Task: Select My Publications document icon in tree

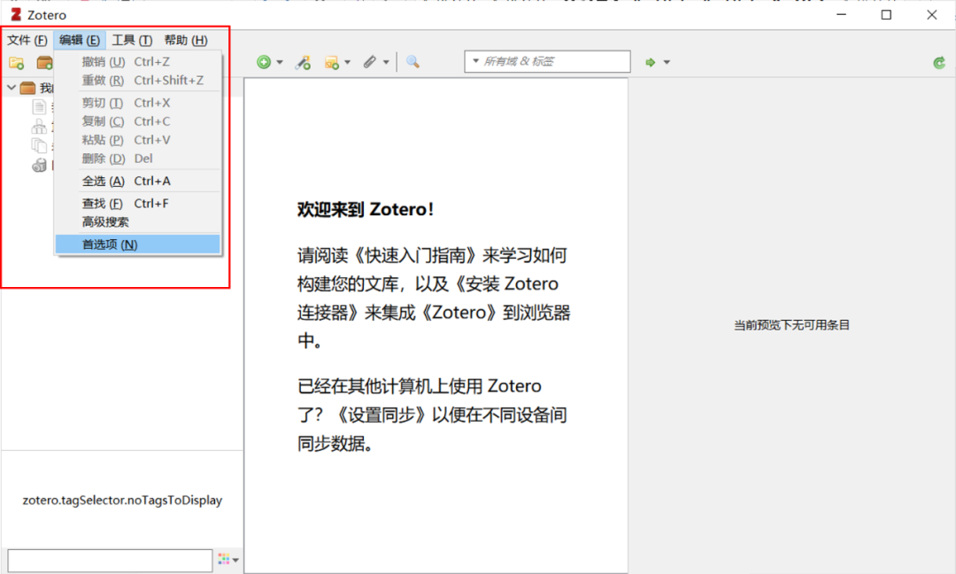Action: tap(39, 107)
